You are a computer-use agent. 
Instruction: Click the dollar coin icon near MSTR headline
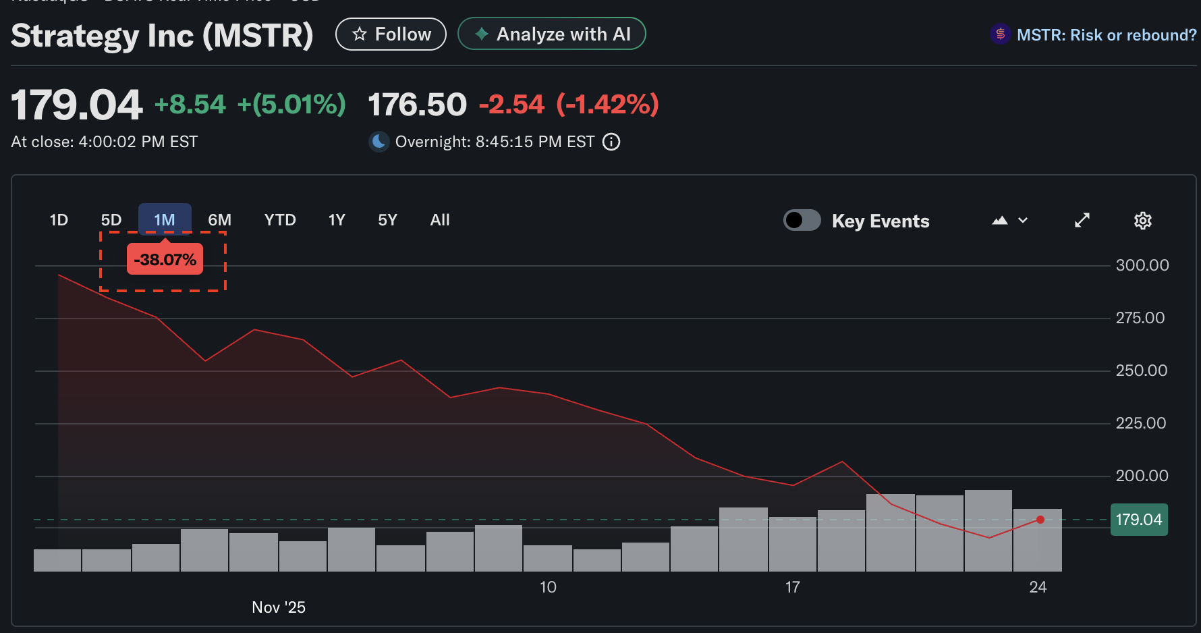pos(999,34)
